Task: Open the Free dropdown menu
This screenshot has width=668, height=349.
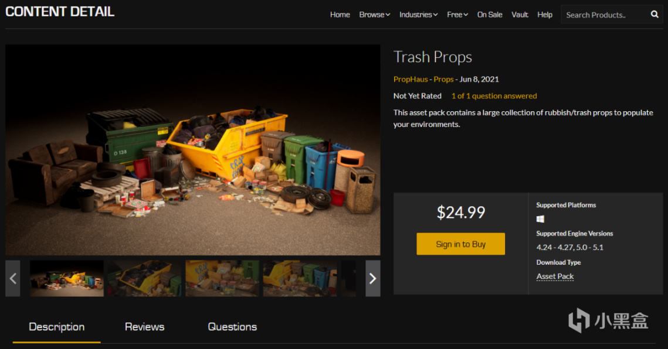Action: click(457, 15)
